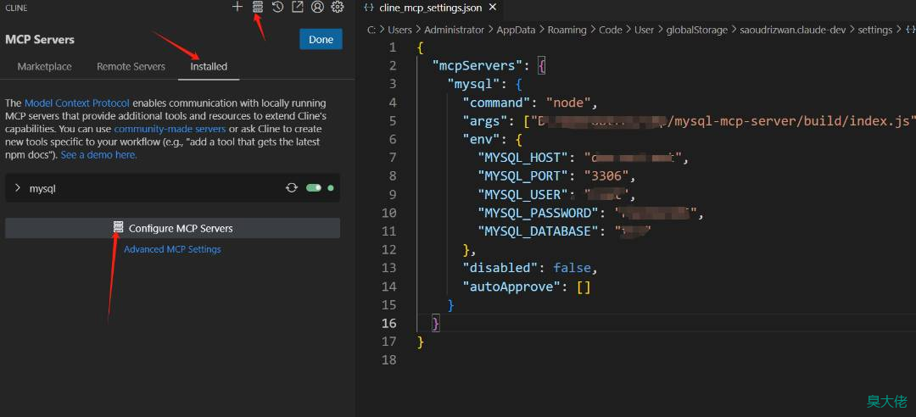The height and width of the screenshot is (417, 916).
Task: Click Configure MCP Servers button
Action: [x=172, y=228]
